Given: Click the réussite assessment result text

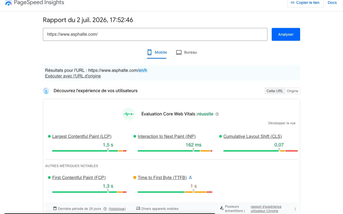Looking at the screenshot, I should point(205,114).
